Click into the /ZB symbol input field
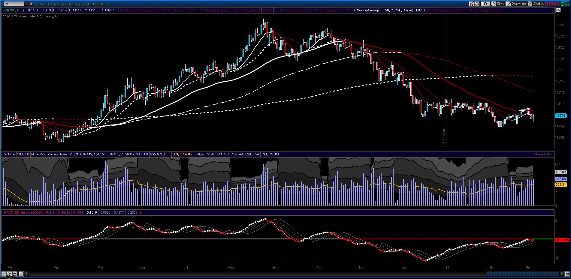Image resolution: width=571 pixels, height=279 pixels. tap(14, 4)
